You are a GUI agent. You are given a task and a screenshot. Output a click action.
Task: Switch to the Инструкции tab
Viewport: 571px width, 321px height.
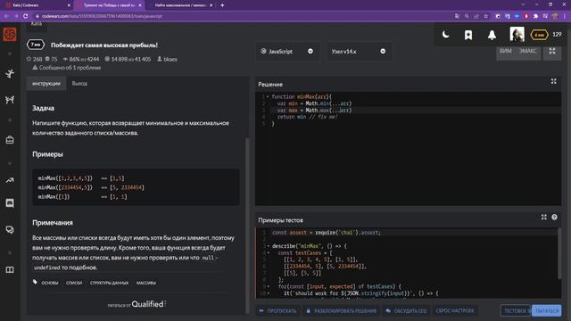pos(46,83)
